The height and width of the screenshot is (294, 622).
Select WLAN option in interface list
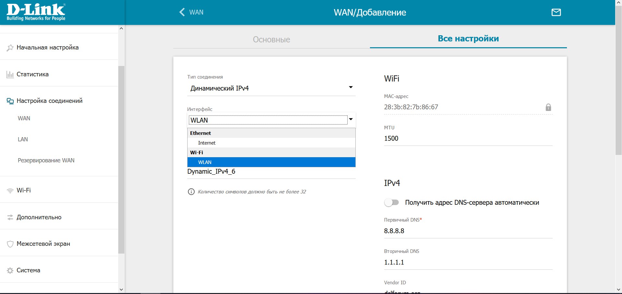coord(271,162)
